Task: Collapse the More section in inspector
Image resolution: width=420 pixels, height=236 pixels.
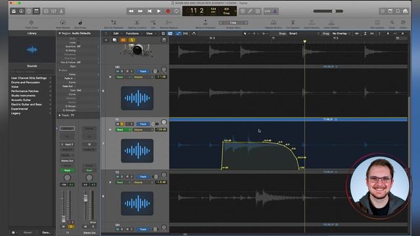Action: coord(60,70)
